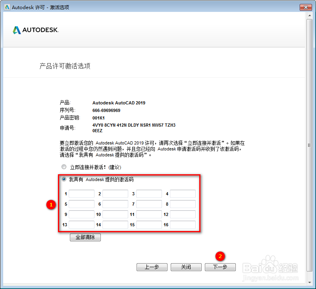Click activation code field 16
316x289 pixels.
click(183, 225)
